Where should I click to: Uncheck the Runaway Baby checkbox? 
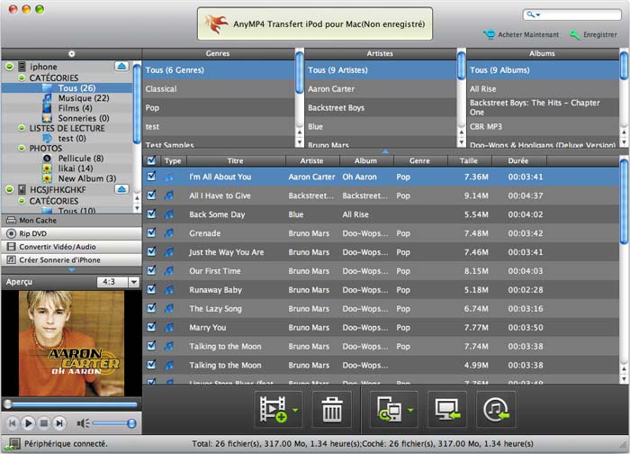pyautogui.click(x=151, y=289)
